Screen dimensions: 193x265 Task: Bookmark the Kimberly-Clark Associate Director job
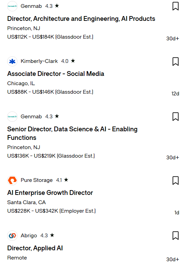tap(176, 61)
